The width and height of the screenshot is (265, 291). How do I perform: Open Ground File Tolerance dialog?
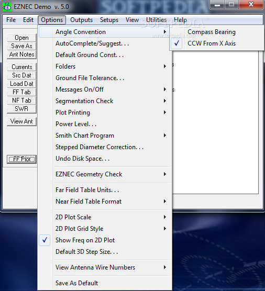[105, 78]
